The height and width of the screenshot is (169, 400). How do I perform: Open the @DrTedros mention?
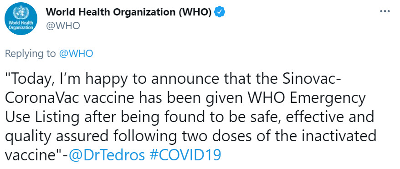point(107,155)
